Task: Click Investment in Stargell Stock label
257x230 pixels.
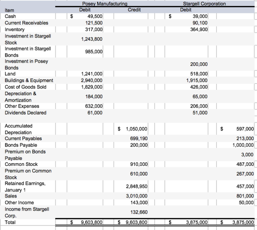Action: [x=28, y=39]
